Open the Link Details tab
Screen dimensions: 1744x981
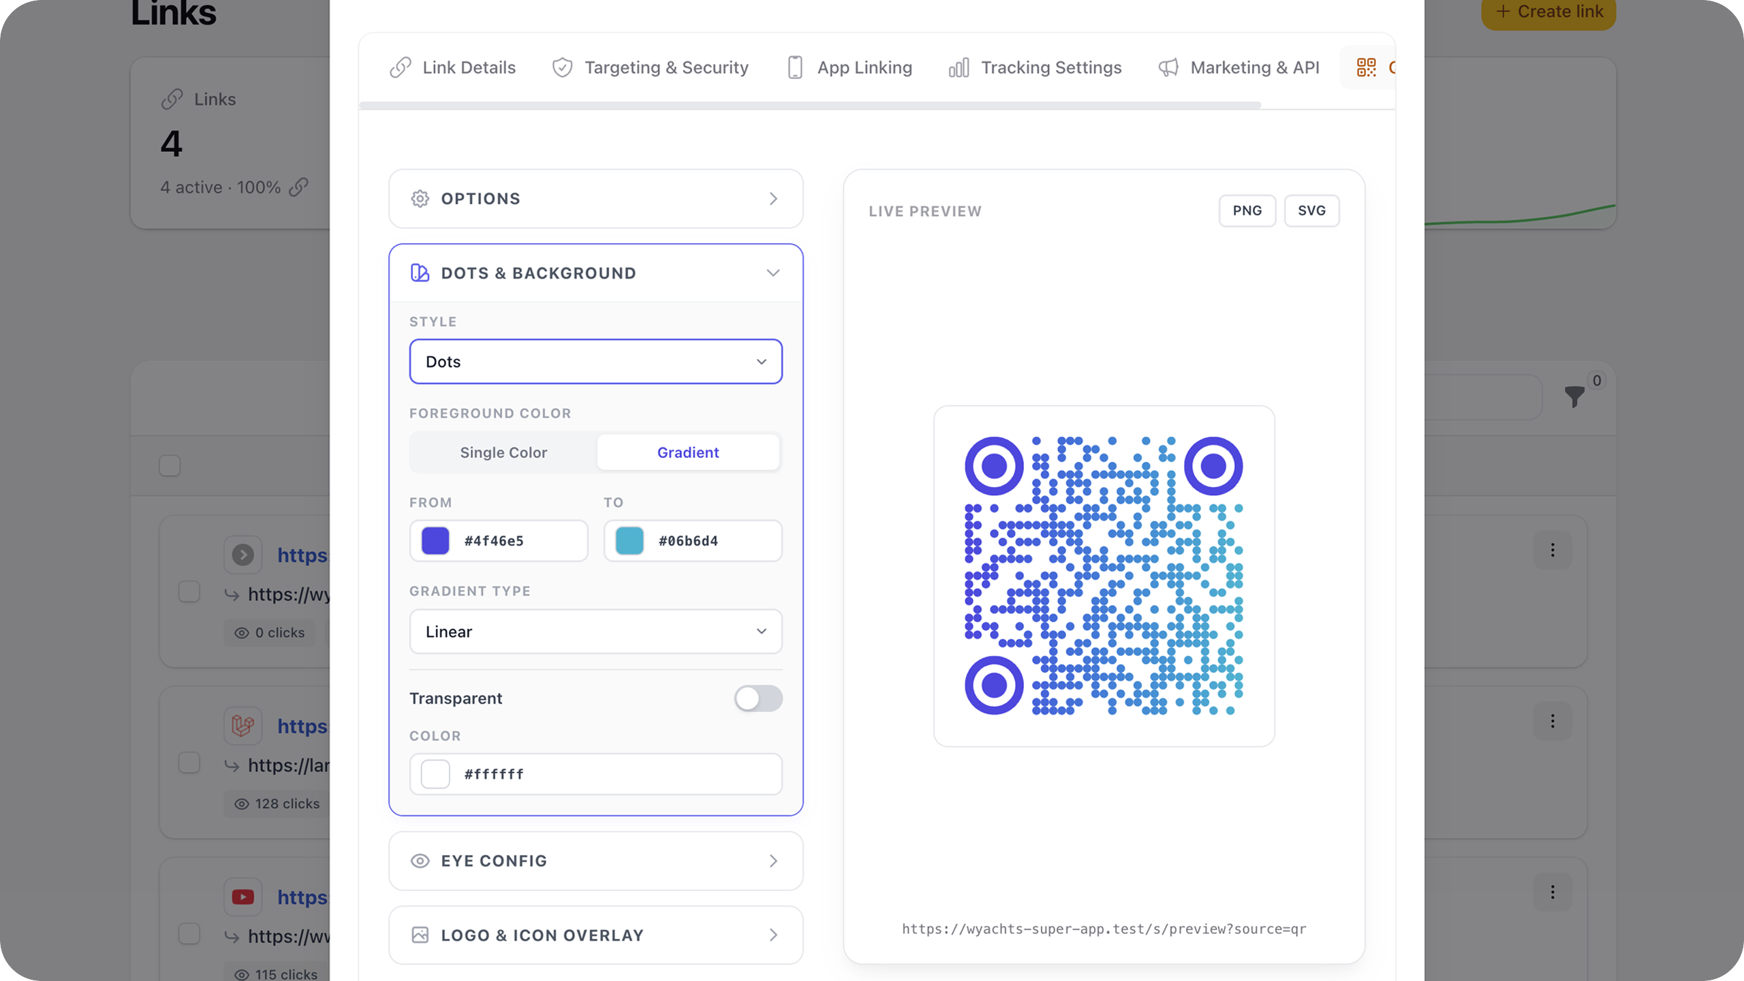pos(452,67)
